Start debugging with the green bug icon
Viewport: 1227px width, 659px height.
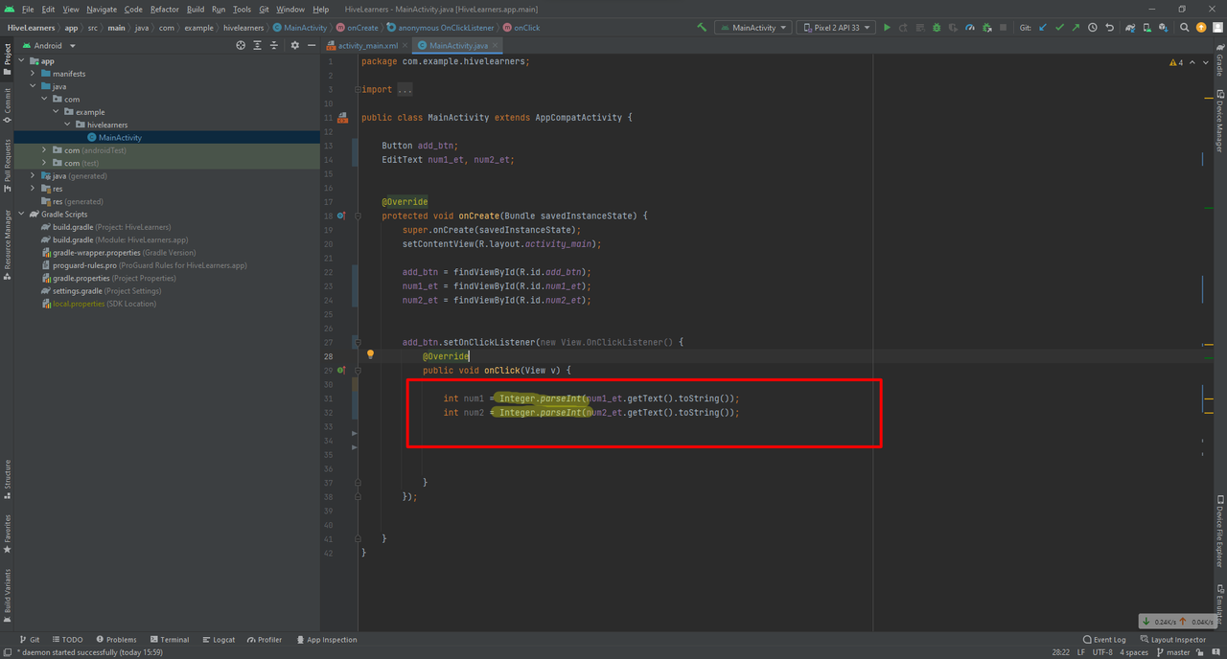[936, 28]
